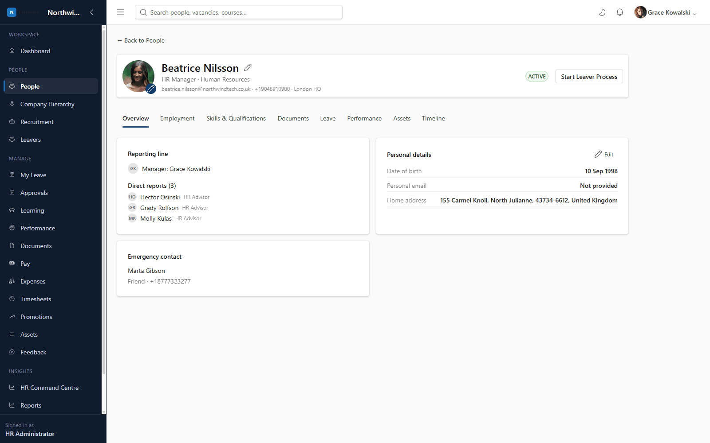Open Reports in sidebar

pos(51,405)
